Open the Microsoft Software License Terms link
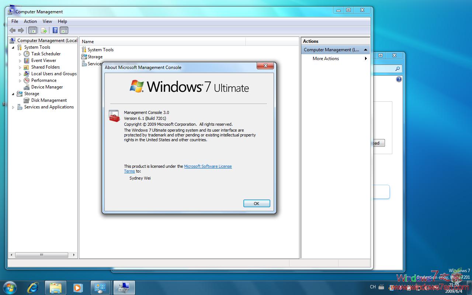 coord(208,166)
